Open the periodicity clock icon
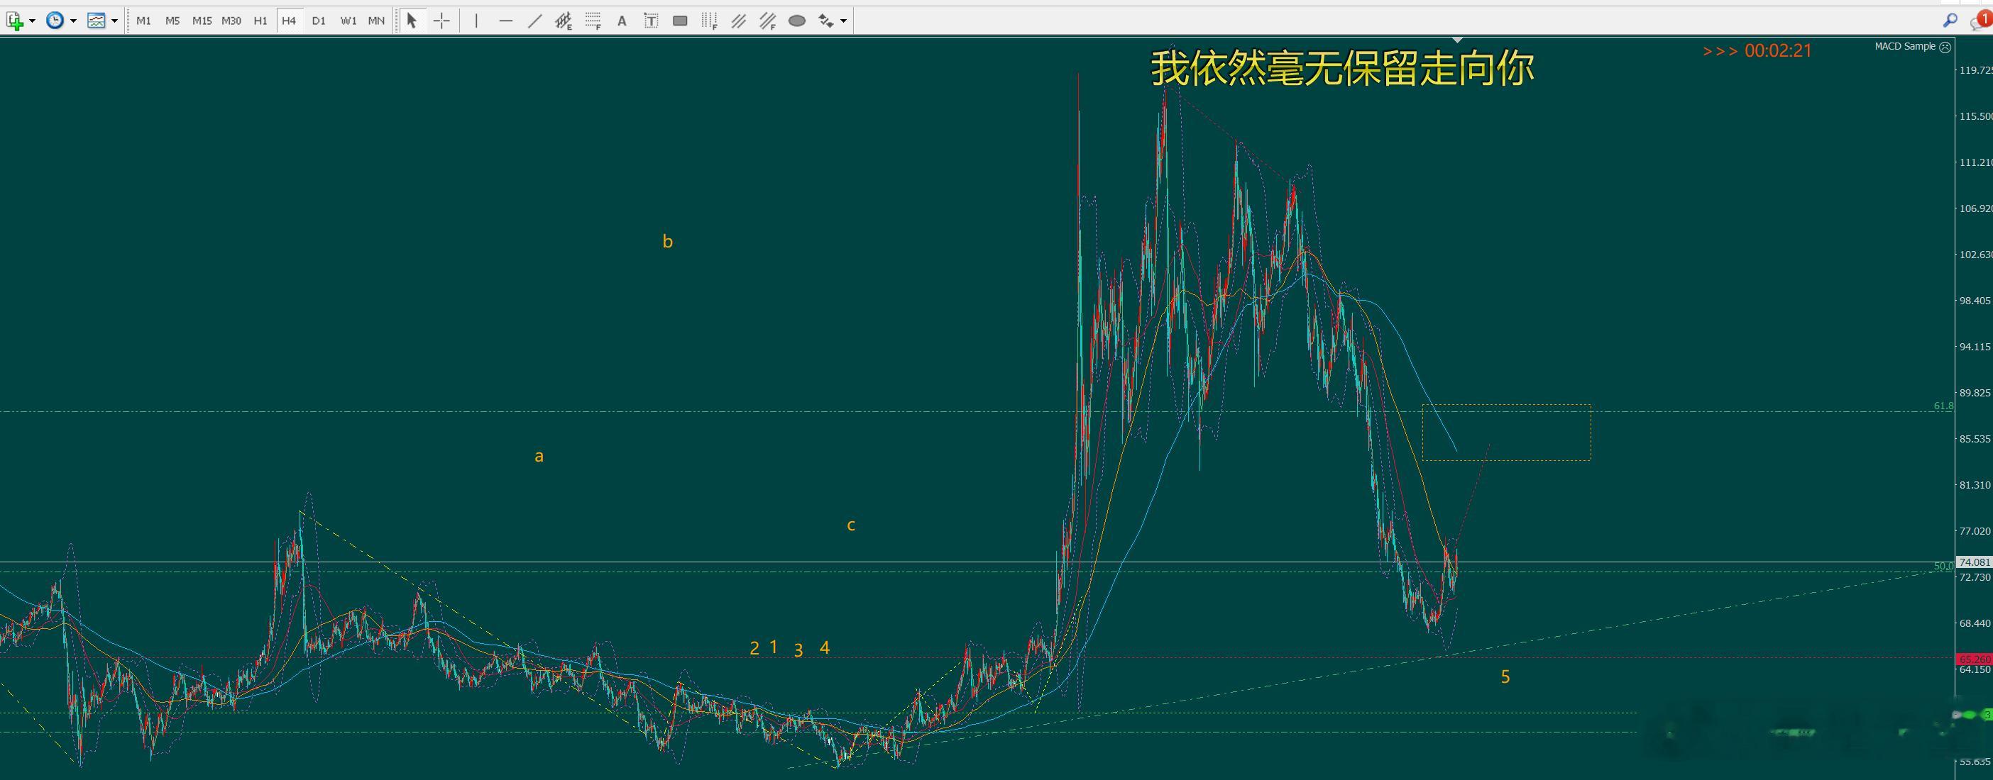Image resolution: width=1993 pixels, height=780 pixels. (x=55, y=21)
